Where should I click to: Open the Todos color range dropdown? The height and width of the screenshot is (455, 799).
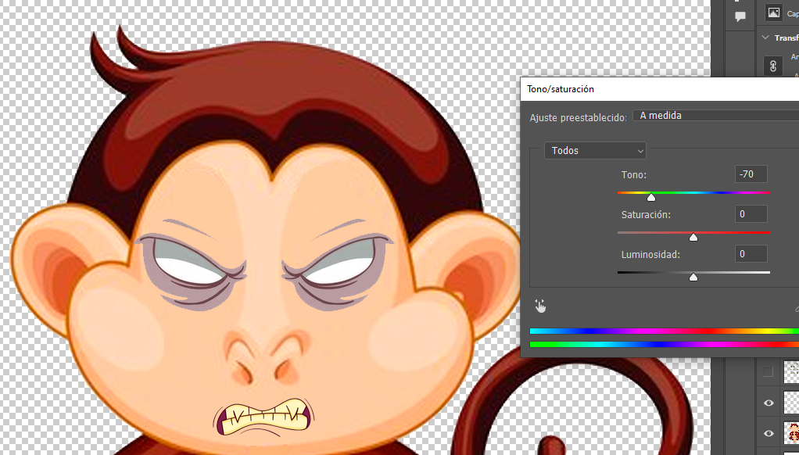595,150
